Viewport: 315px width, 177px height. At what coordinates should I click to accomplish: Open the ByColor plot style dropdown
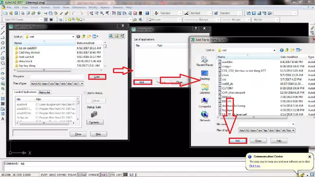278,20
